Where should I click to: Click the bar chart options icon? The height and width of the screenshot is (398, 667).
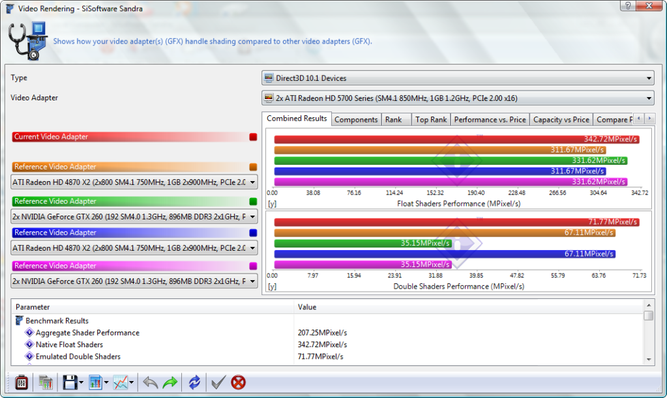(x=95, y=382)
